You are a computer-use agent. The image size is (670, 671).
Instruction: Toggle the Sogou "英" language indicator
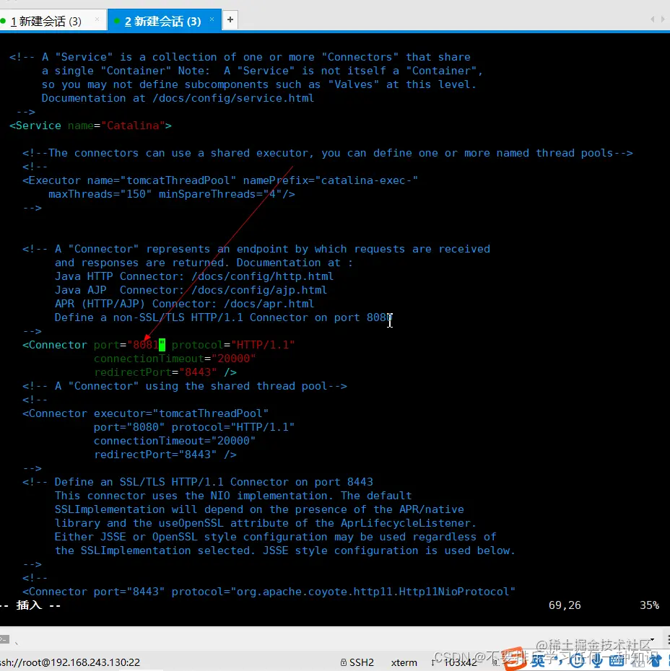click(x=539, y=661)
